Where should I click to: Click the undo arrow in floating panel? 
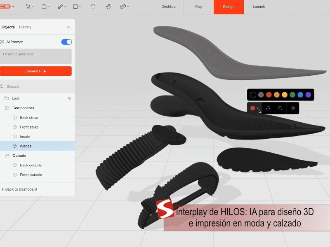(268, 108)
